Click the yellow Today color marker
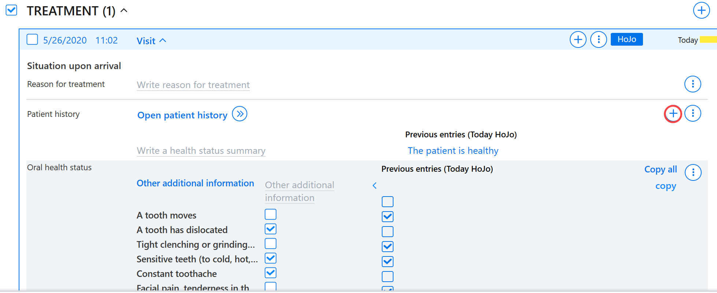Screen dimensions: 717x293 tap(708, 40)
